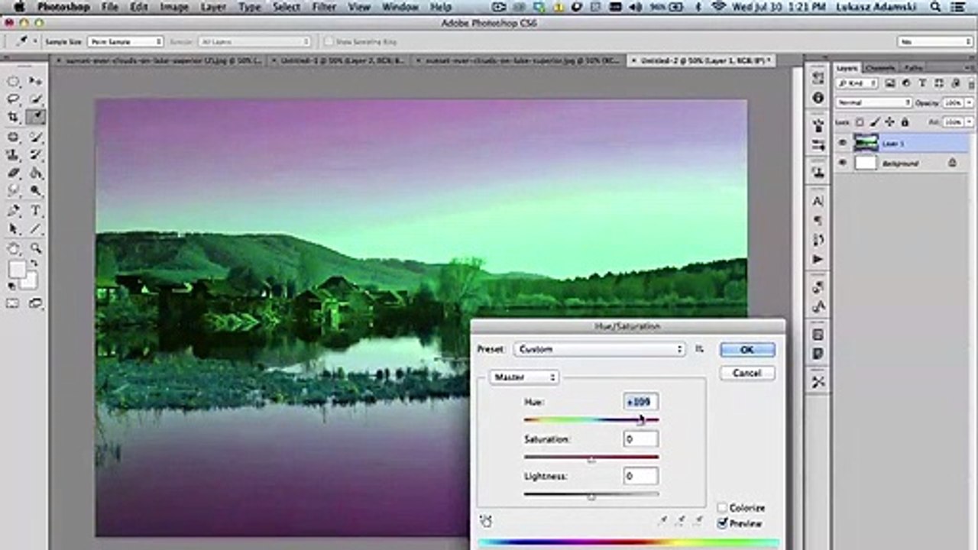Select the History Brush tool
Viewport: 978px width, 550px height.
(36, 155)
